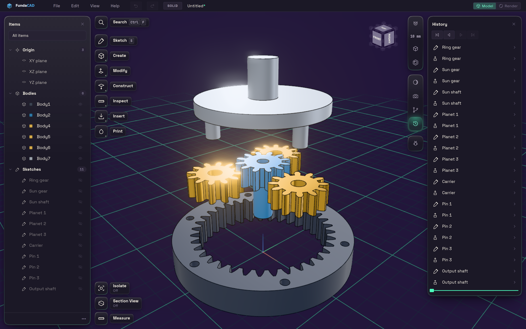The width and height of the screenshot is (526, 329).
Task: Switch to the Render tab
Action: point(508,6)
